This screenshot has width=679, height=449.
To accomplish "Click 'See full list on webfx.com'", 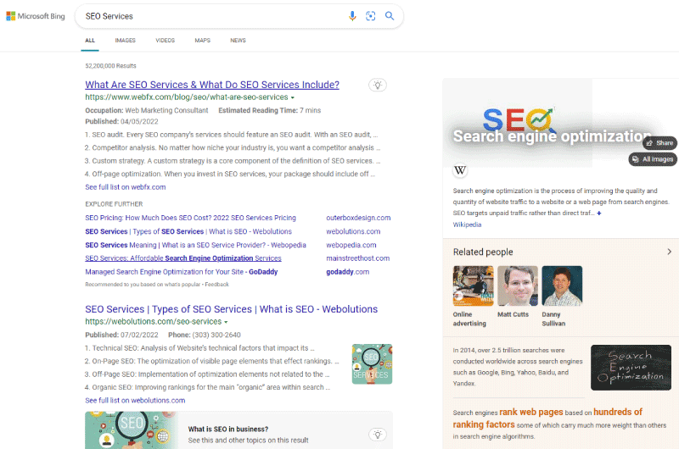I will [125, 187].
